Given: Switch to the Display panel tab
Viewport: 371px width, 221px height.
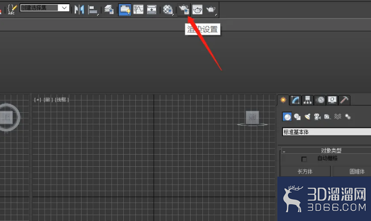Looking at the screenshot, I should [332, 100].
